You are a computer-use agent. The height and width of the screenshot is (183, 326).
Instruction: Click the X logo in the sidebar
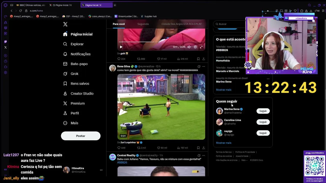pyautogui.click(x=65, y=24)
